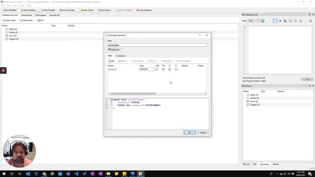Screen dimensions: 315x177
Task: Switch to the Constraints tab in the dialog
Action: pyautogui.click(x=121, y=56)
